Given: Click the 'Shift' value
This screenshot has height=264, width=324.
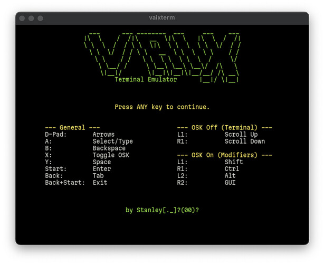Looking at the screenshot, I should click(234, 162).
